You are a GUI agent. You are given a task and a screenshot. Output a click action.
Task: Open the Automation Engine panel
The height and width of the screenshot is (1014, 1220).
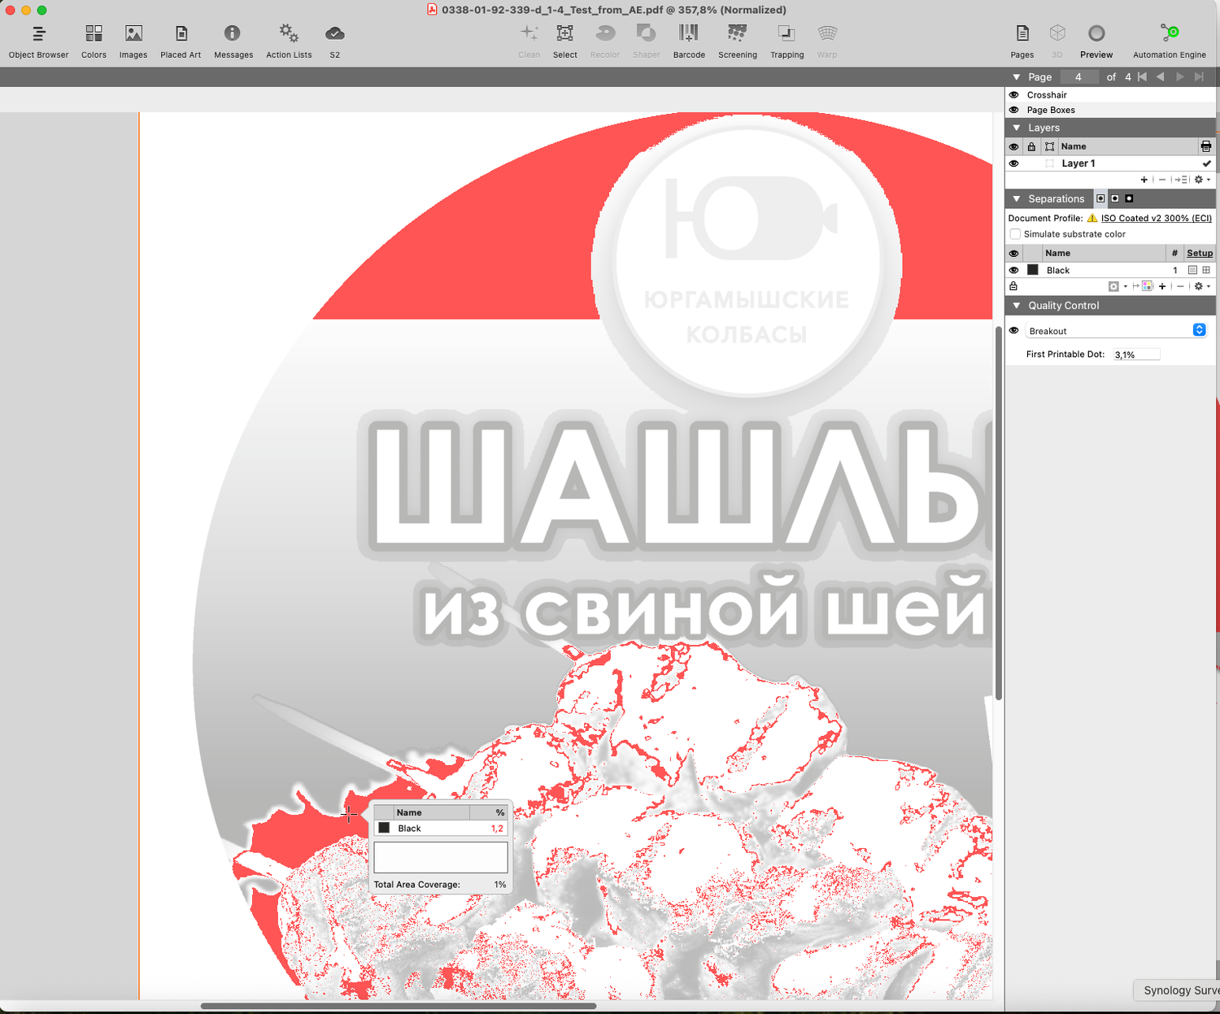1170,39
